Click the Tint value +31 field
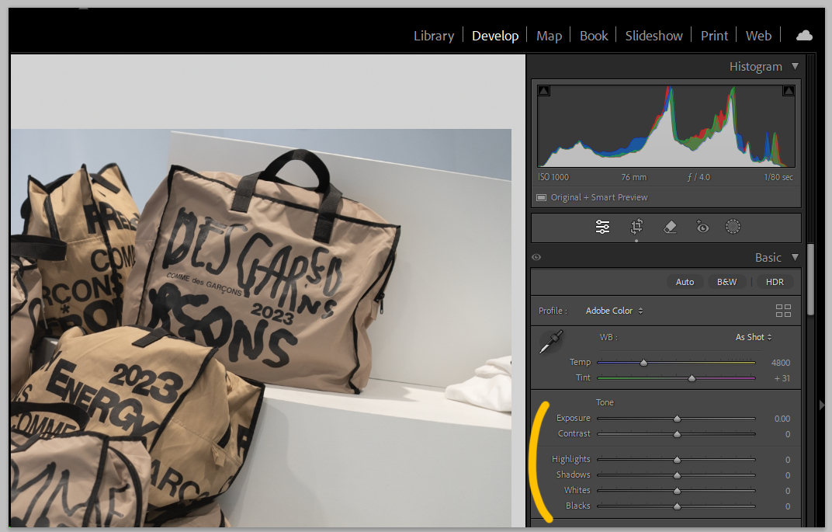Screen dimensions: 832x532 click(x=782, y=378)
